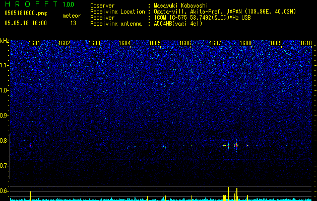Viewport: 317px width, 201px height.
Task: Click the 0.8 kHz axis label
Action: pos(4,141)
